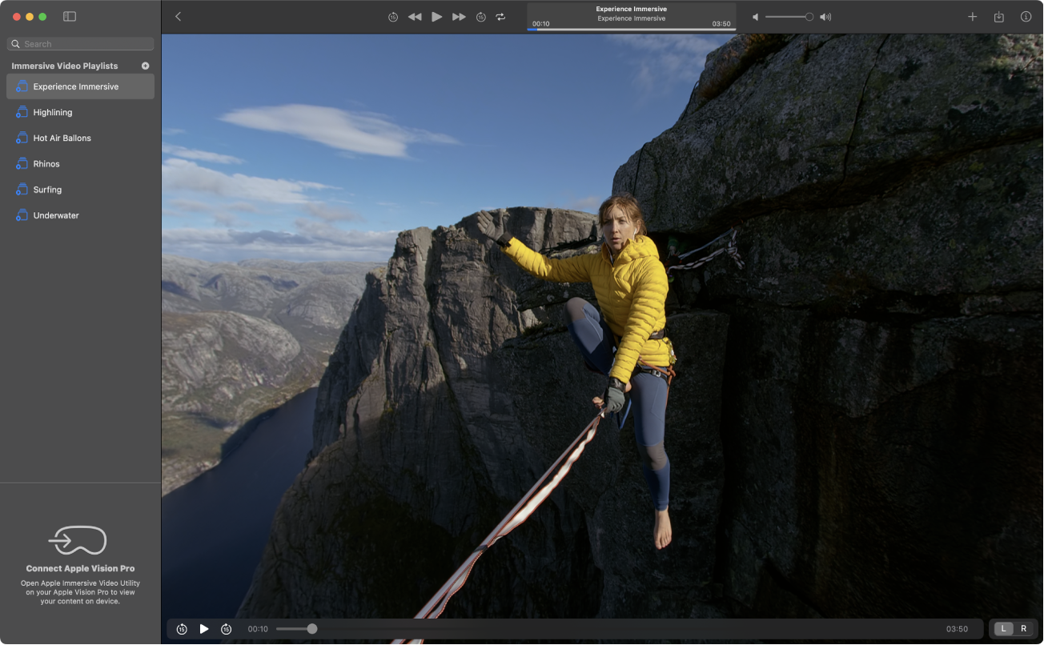The image size is (1044, 645).
Task: Go back using the back chevron
Action: click(x=177, y=16)
